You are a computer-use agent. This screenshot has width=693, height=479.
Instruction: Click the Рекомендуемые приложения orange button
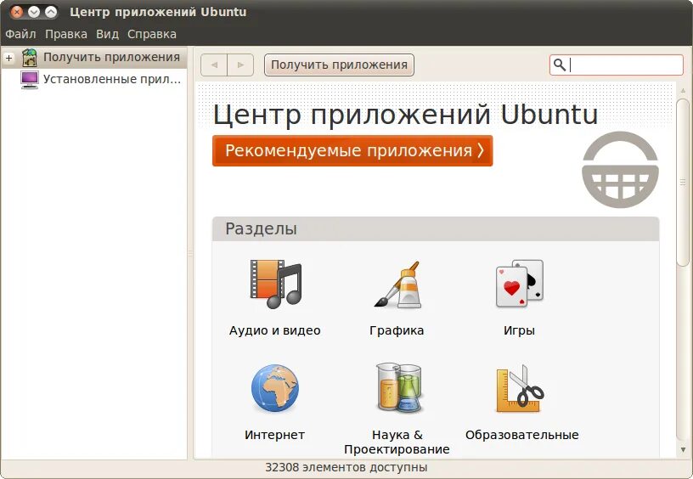pos(352,150)
